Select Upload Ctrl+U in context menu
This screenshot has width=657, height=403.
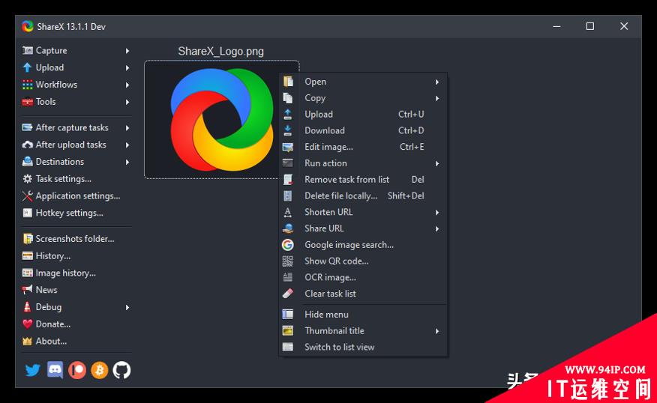point(363,115)
